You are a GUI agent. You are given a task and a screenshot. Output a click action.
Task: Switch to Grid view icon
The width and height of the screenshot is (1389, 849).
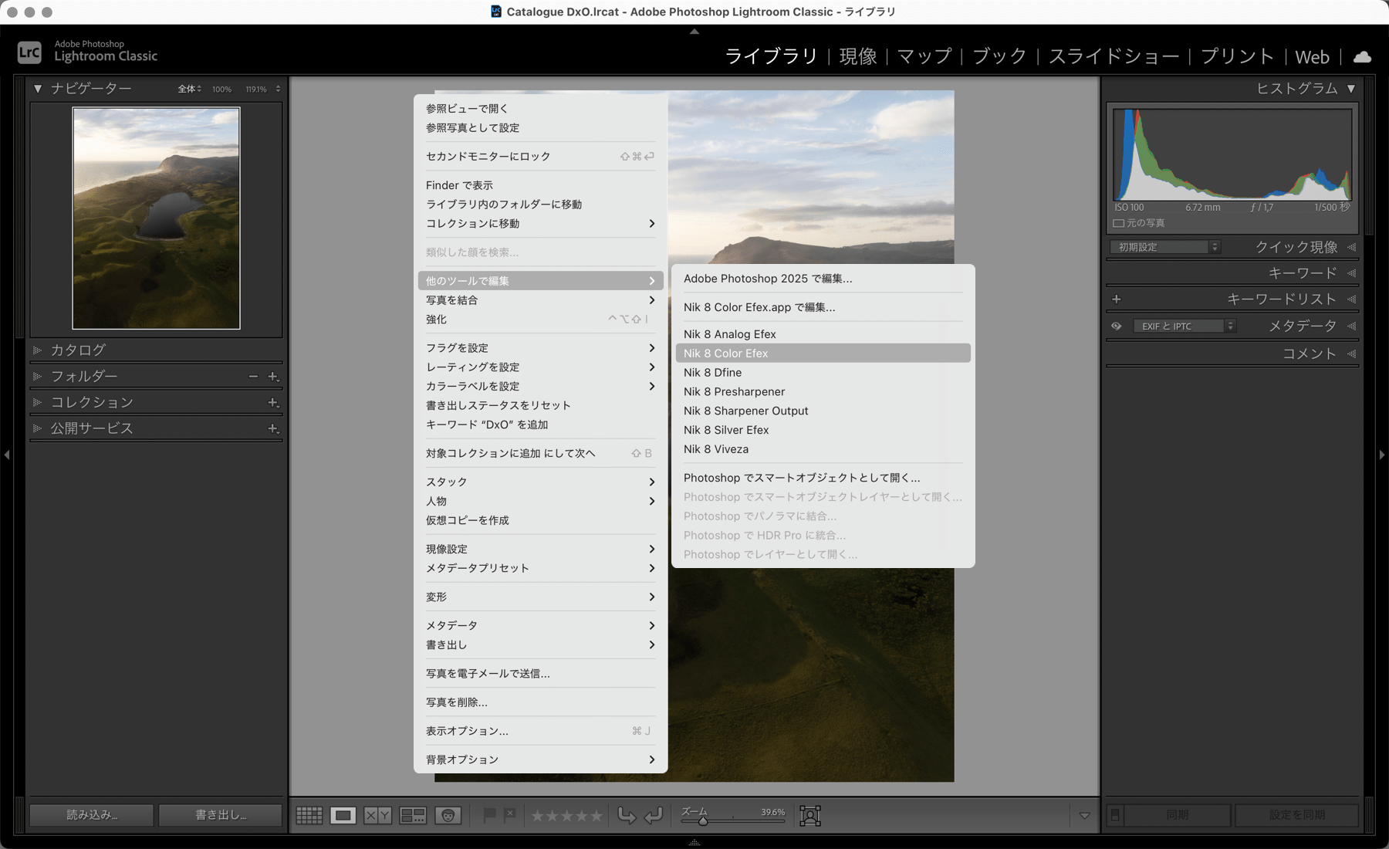click(309, 816)
